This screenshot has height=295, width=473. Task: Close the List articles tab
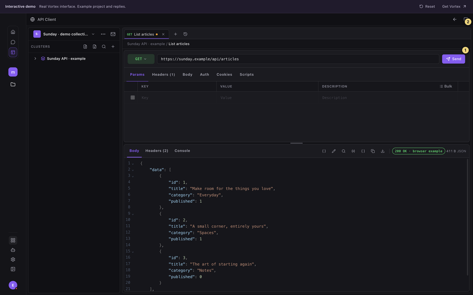click(163, 34)
